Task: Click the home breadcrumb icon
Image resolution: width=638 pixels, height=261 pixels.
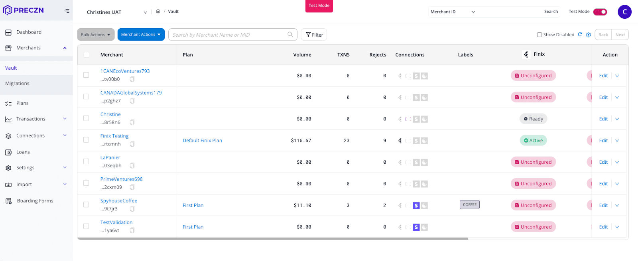Action: 158,11
